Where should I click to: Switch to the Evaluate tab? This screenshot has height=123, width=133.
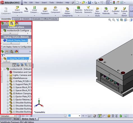coord(36,19)
